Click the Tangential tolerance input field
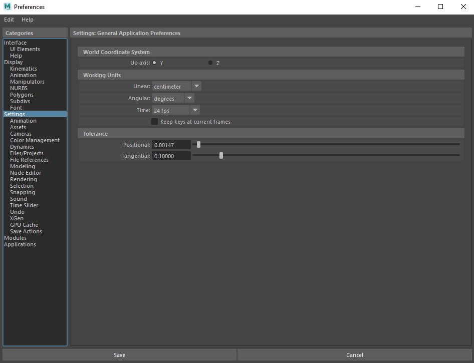This screenshot has height=363, width=474. click(171, 156)
